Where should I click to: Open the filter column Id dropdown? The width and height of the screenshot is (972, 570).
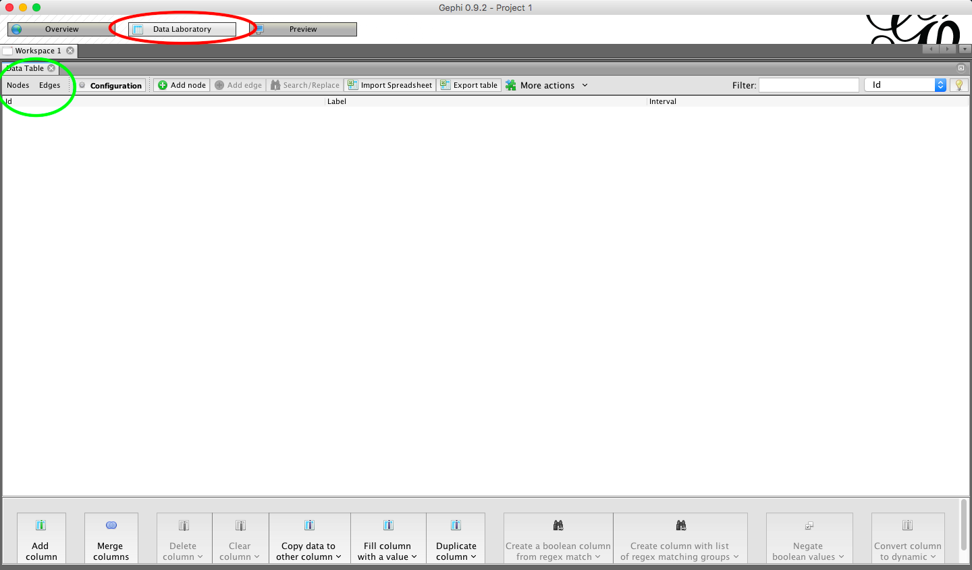[x=905, y=85]
